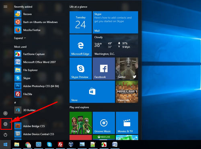The height and width of the screenshot is (149, 201).
Task: Expand the hamburger menu at top
Action: 6,7
